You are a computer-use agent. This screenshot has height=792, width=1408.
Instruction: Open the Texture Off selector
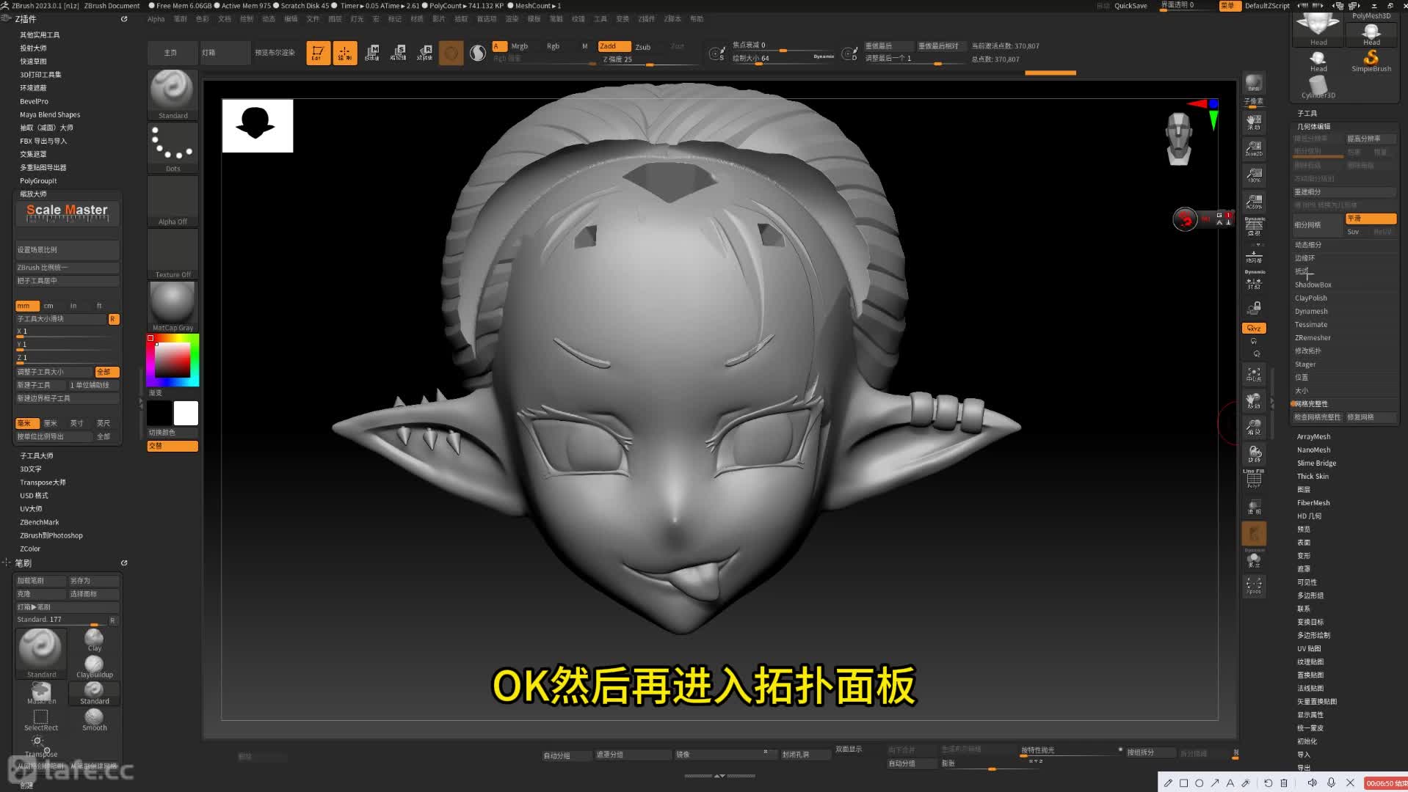click(x=173, y=254)
